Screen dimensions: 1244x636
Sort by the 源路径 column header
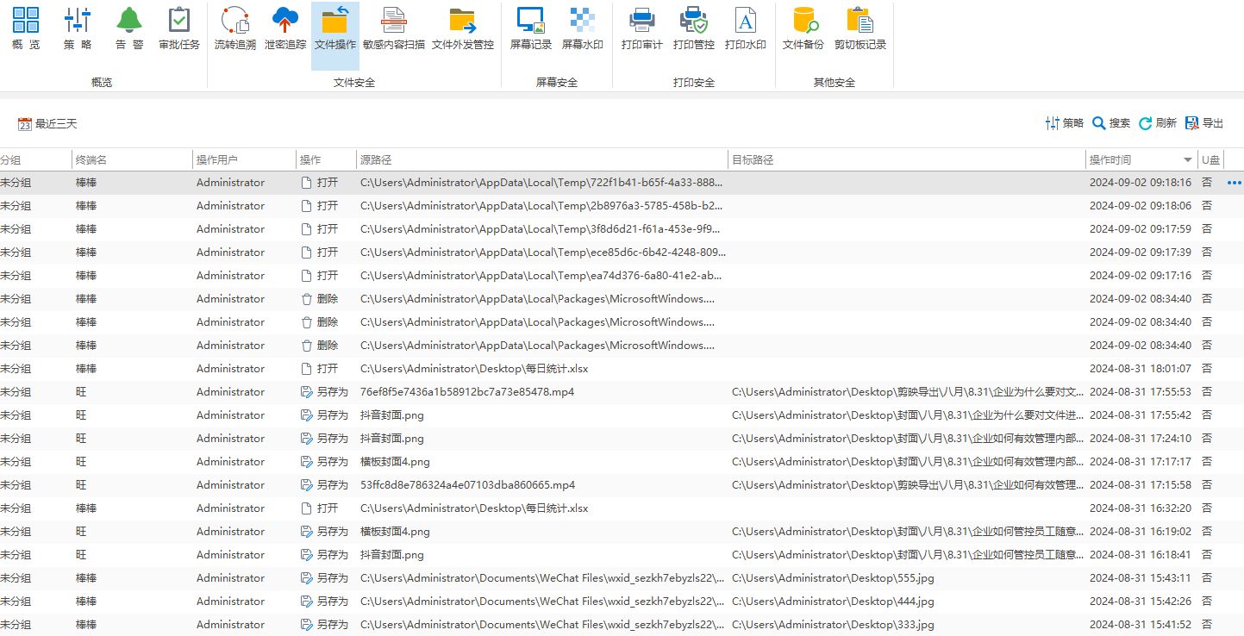click(x=542, y=159)
